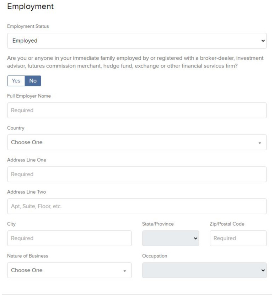The image size is (274, 295).
Task: Select No for financial firm question
Action: click(33, 81)
